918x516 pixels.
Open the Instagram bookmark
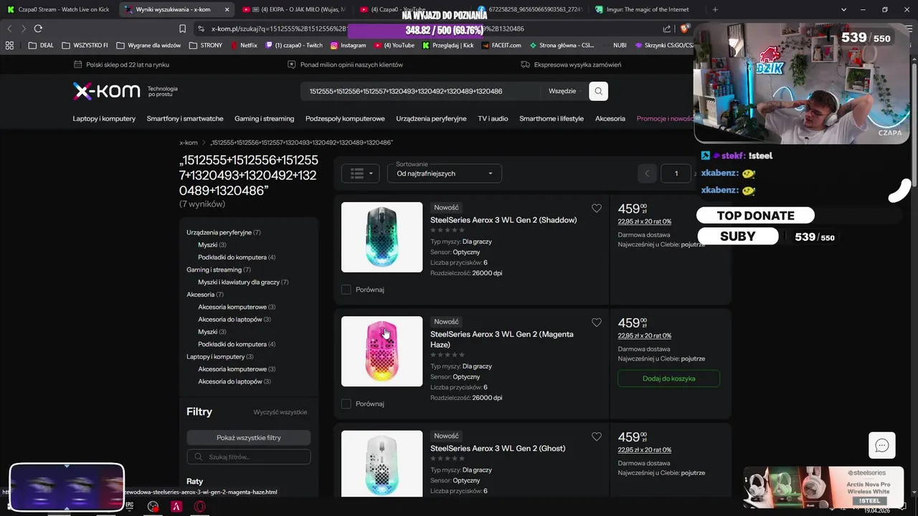coord(349,45)
